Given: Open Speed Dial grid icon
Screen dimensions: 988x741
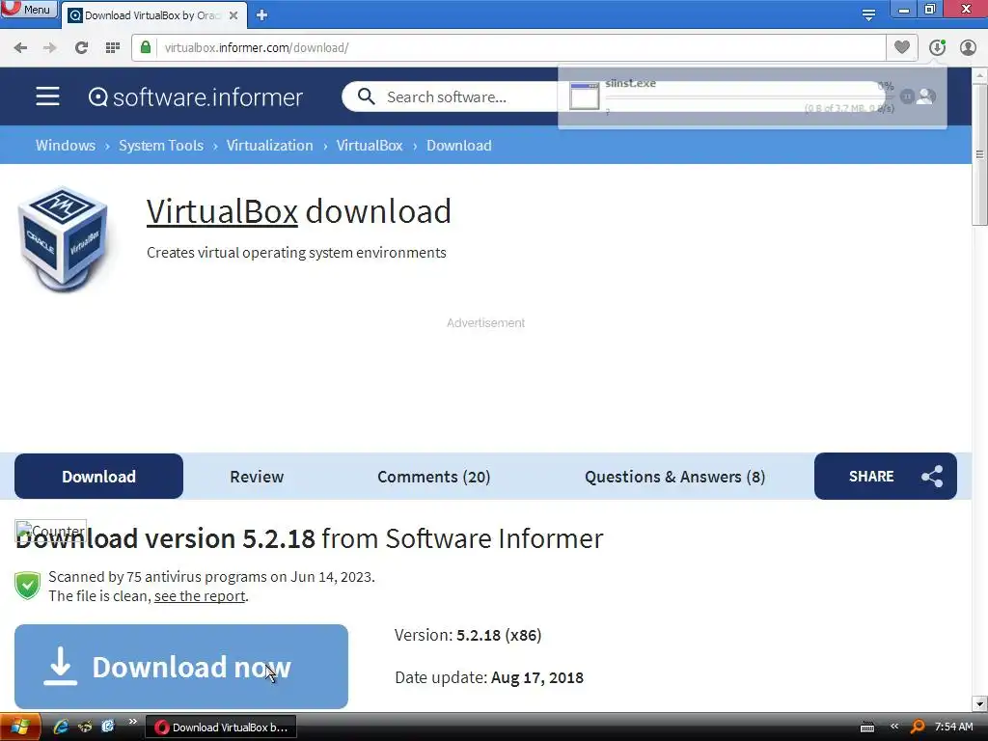Looking at the screenshot, I should [113, 48].
